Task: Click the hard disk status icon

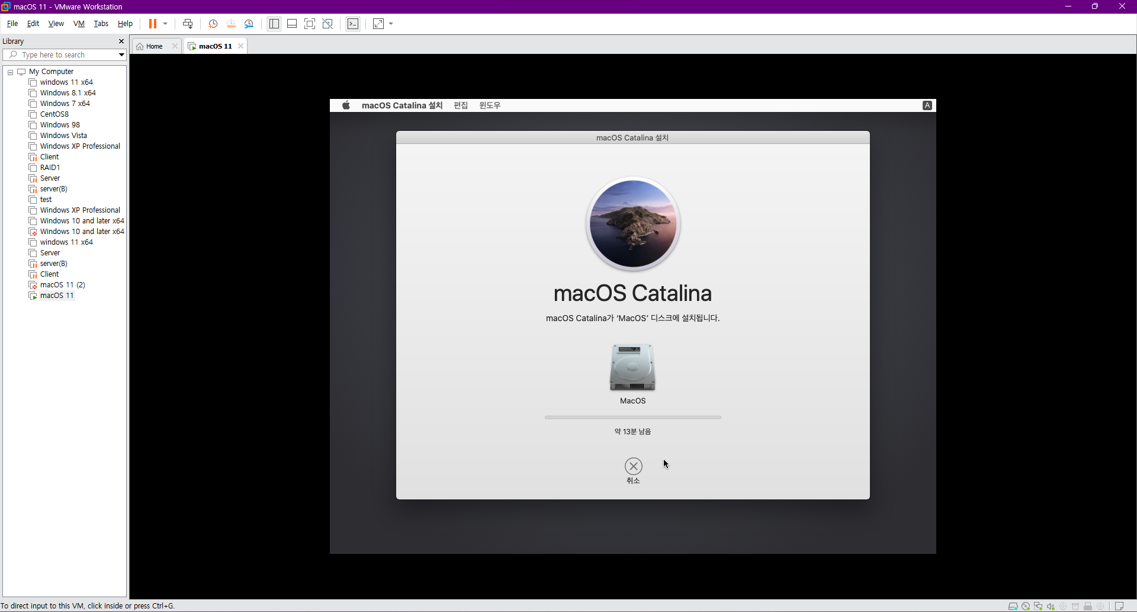Action: [x=1013, y=606]
